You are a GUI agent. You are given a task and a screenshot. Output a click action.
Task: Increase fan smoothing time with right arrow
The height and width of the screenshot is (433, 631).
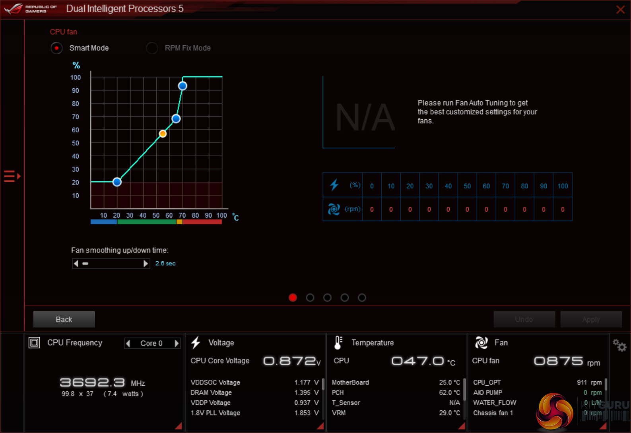click(x=146, y=263)
